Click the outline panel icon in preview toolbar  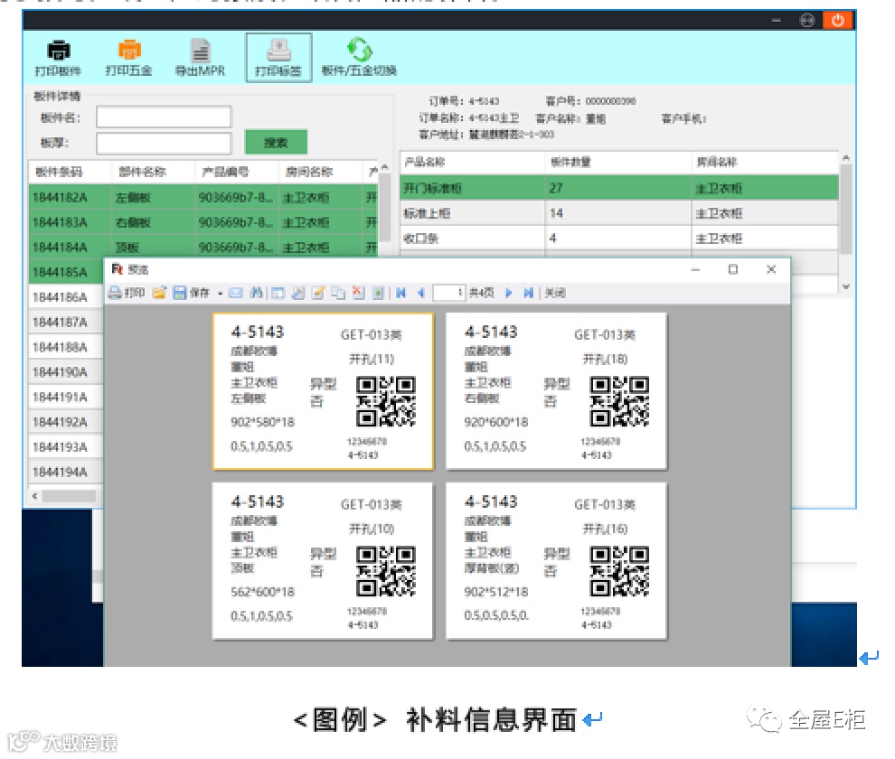click(x=278, y=294)
